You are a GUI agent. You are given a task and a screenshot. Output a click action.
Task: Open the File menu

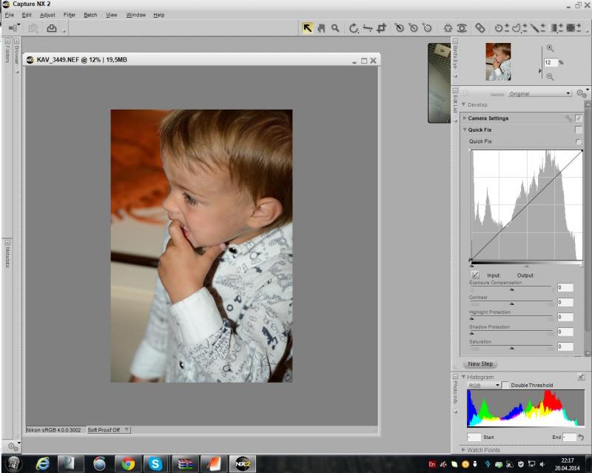coord(9,15)
